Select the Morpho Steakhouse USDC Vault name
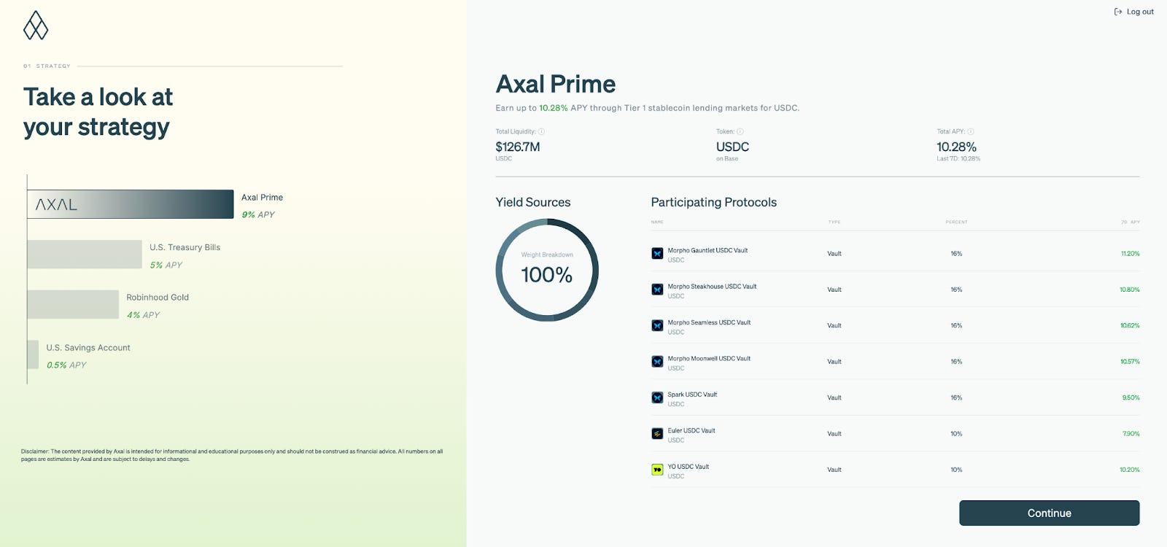 [x=712, y=287]
